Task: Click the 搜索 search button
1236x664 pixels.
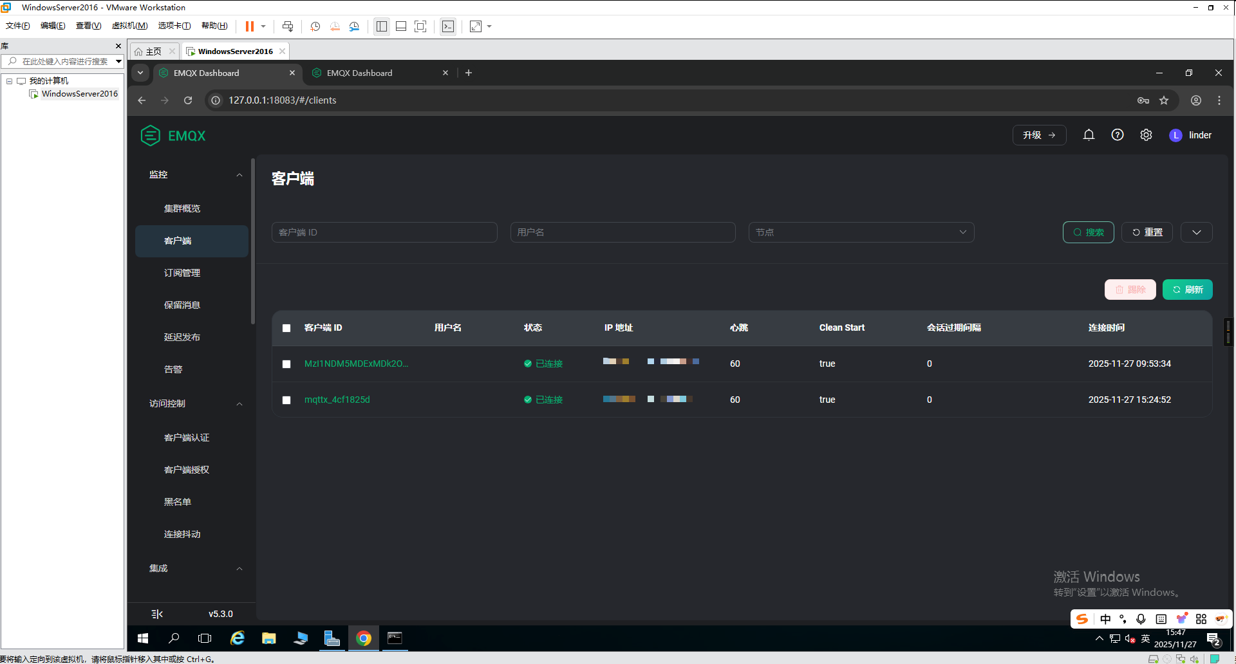Action: point(1089,232)
